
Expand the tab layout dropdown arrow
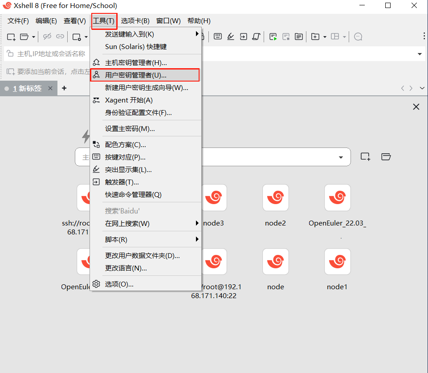(344, 37)
